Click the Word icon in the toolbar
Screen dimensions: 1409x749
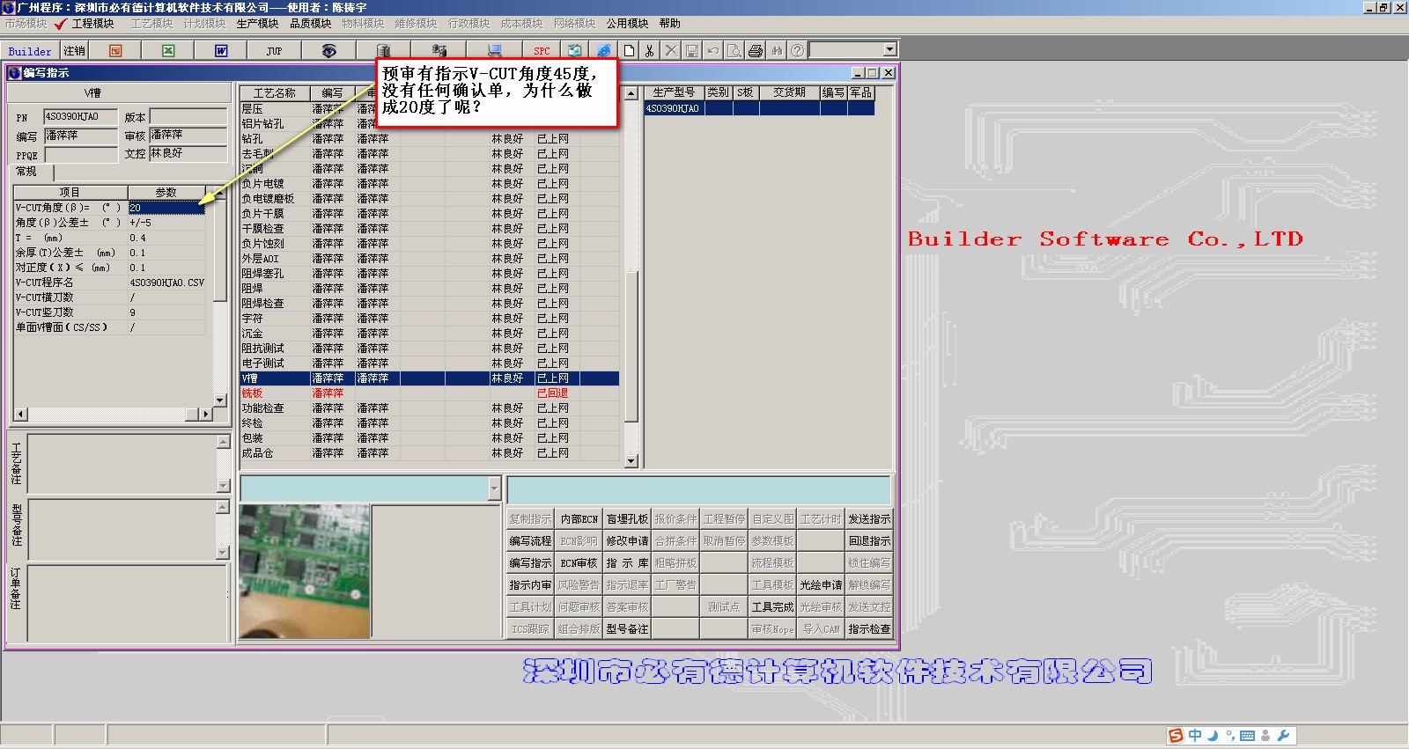point(221,51)
